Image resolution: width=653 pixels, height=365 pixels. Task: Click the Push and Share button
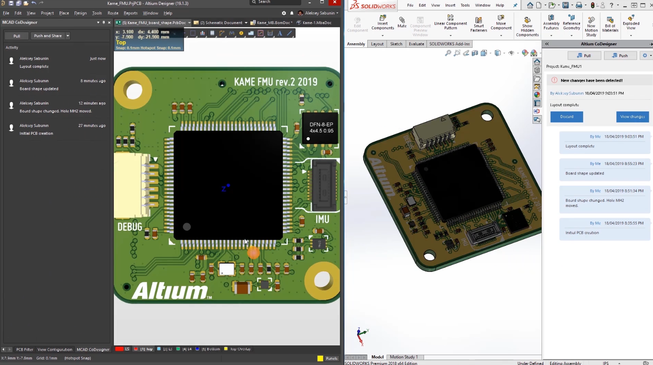click(x=48, y=36)
